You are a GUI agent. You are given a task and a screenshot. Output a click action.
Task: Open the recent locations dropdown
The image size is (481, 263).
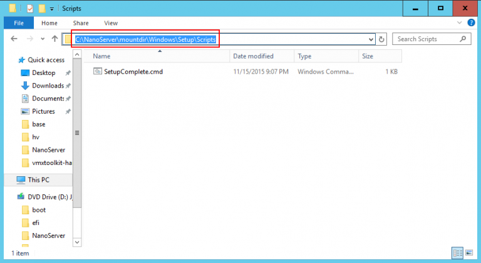43,39
